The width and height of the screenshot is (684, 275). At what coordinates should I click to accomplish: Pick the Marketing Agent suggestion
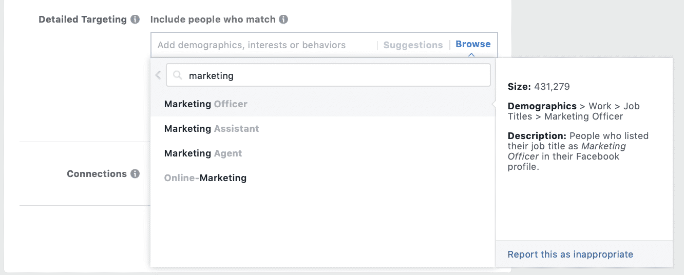(x=323, y=153)
